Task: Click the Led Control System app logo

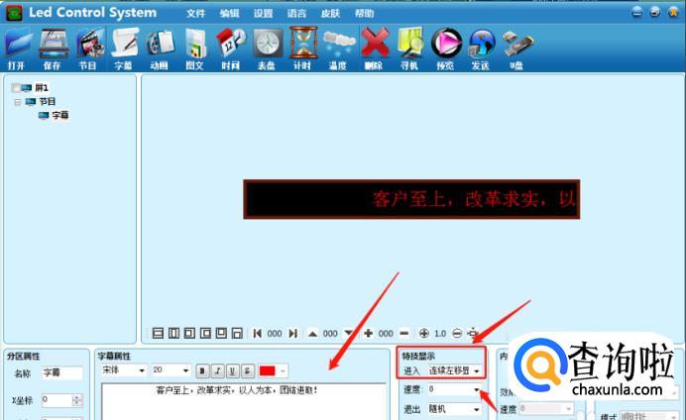Action: [x=14, y=13]
